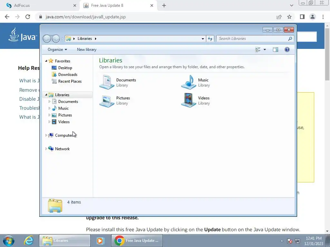Launch Internet Explorer from taskbar
This screenshot has width=330, height=247.
(x=29, y=241)
